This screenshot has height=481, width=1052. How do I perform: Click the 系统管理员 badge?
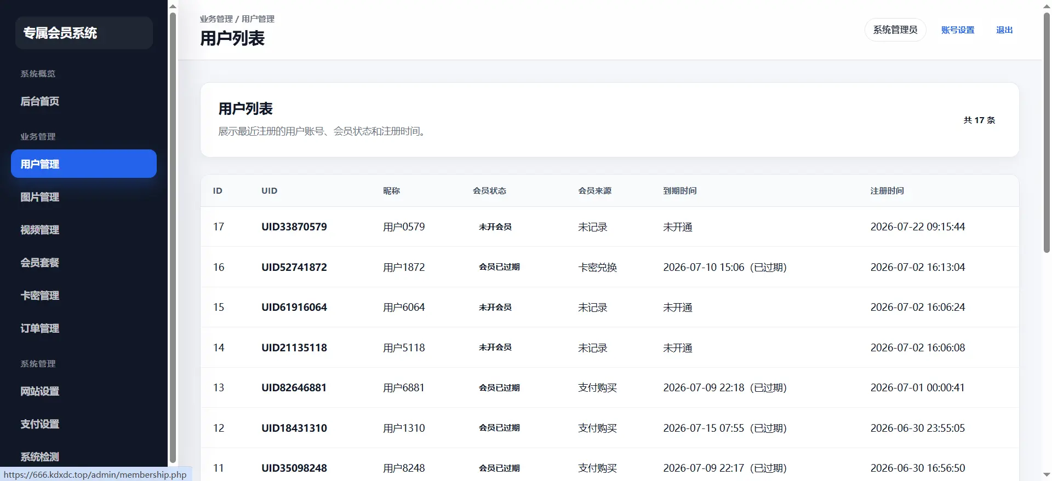coord(895,30)
